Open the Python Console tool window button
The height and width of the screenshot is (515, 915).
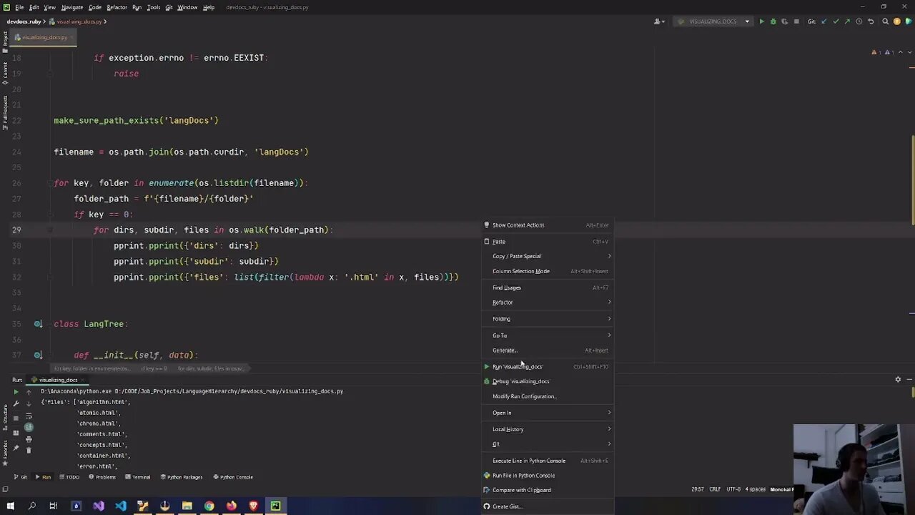233,477
